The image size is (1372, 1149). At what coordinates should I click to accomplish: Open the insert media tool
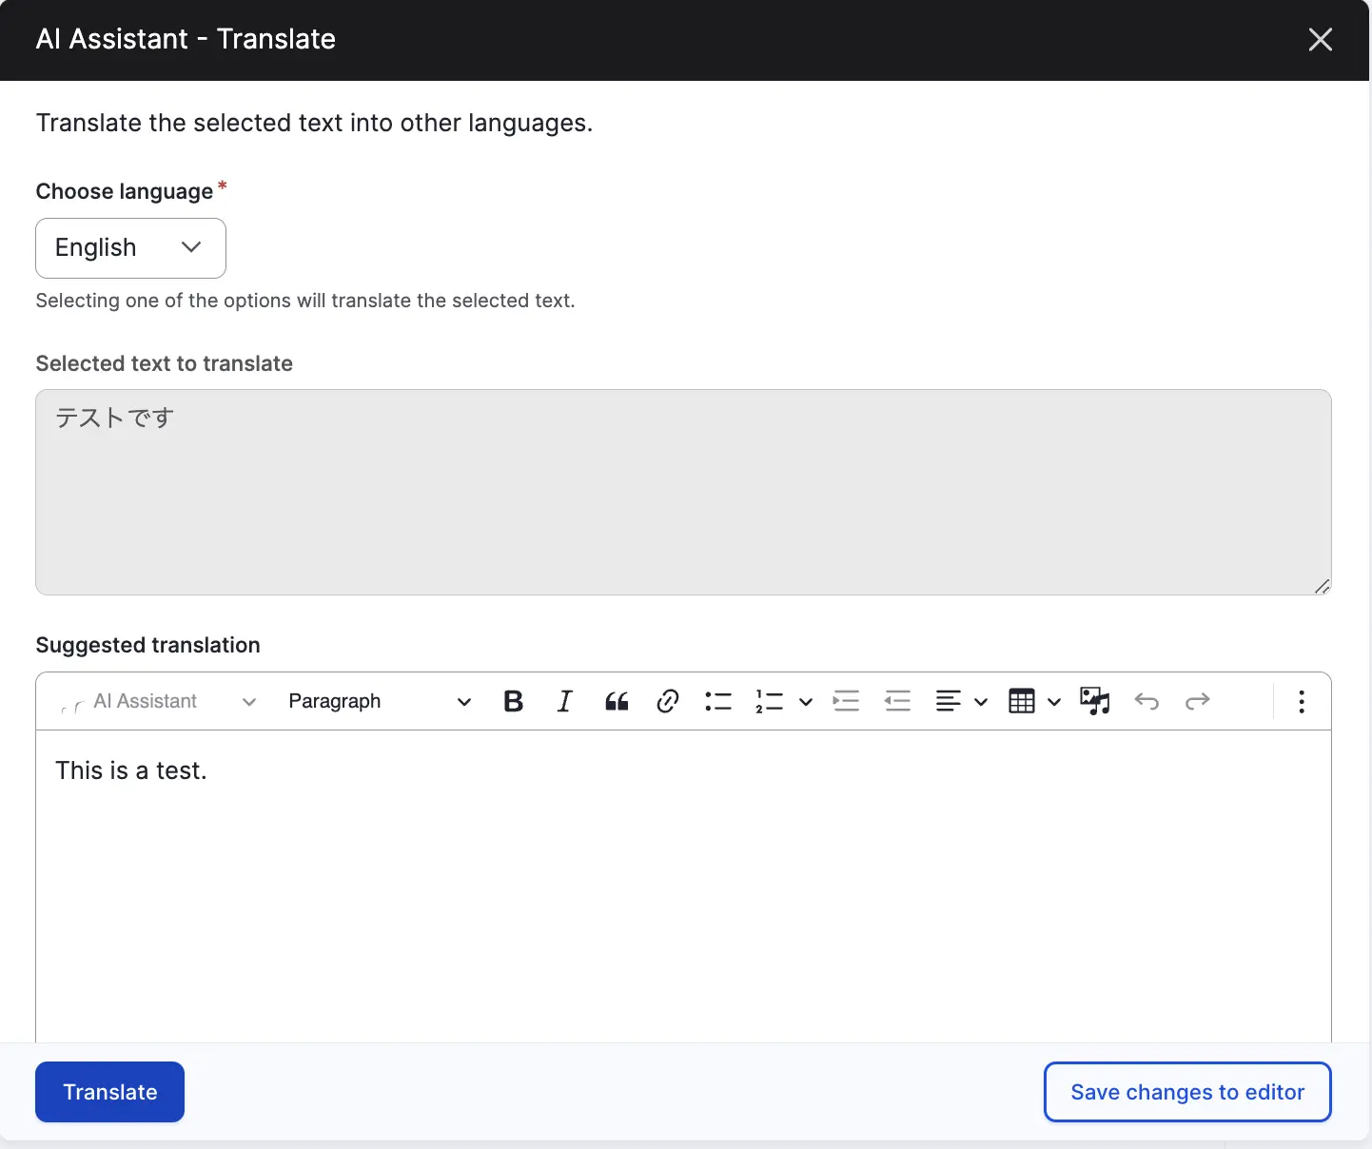pyautogui.click(x=1095, y=702)
